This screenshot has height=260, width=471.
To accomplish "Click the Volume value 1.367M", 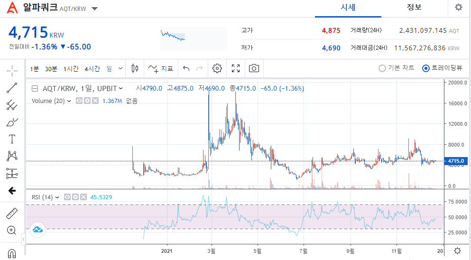I will click(x=112, y=101).
